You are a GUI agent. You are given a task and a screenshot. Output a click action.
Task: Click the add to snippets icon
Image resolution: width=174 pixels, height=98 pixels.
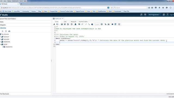[68, 24]
